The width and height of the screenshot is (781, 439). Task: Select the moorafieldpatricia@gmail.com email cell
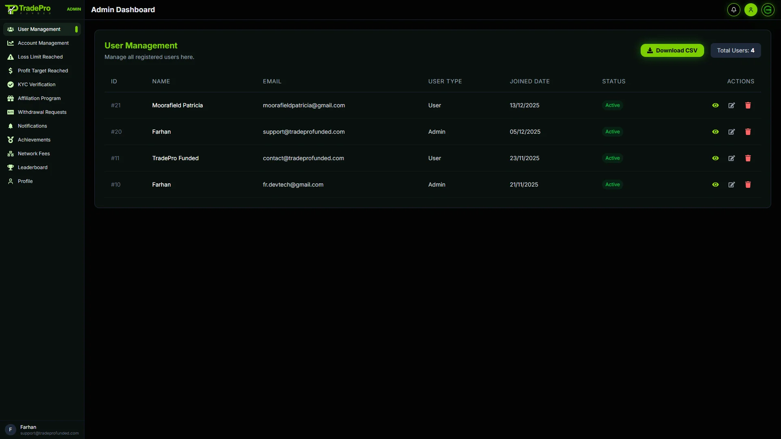pyautogui.click(x=304, y=105)
